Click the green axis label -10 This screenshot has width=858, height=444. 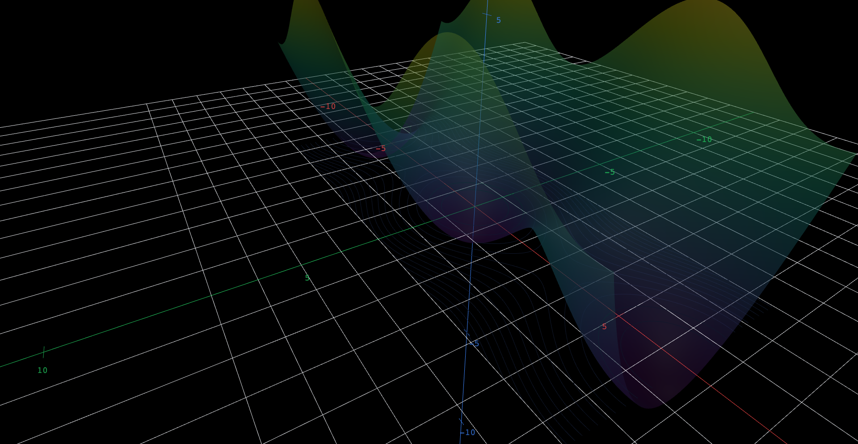(704, 139)
